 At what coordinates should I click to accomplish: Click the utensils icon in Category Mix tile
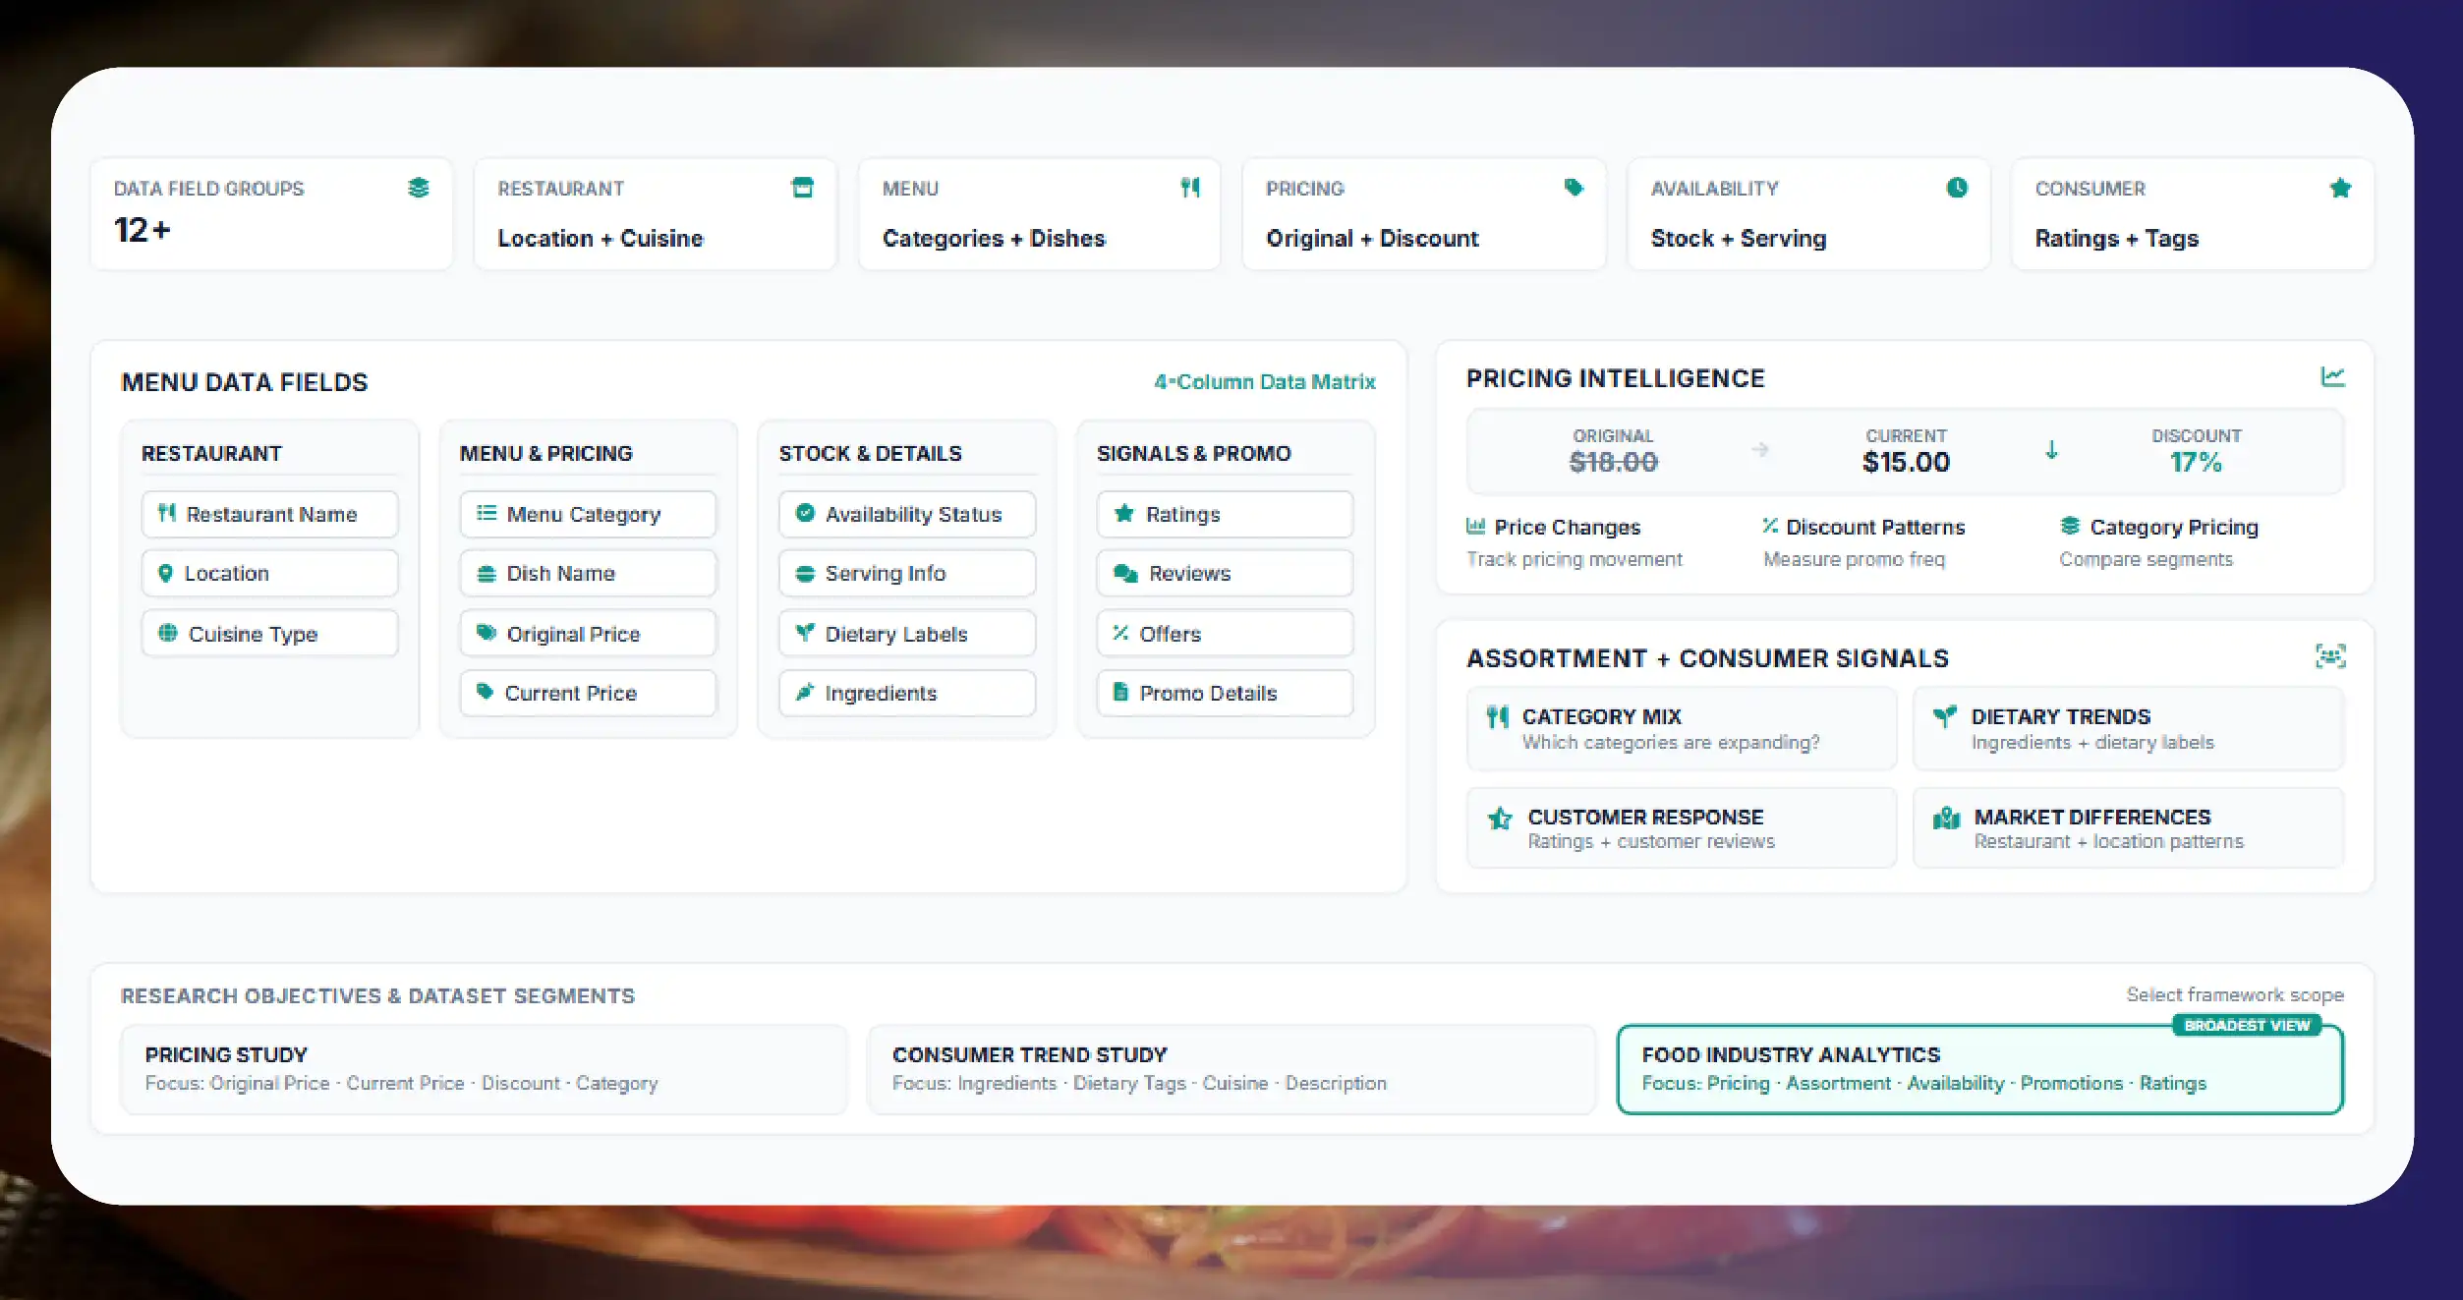1498,717
